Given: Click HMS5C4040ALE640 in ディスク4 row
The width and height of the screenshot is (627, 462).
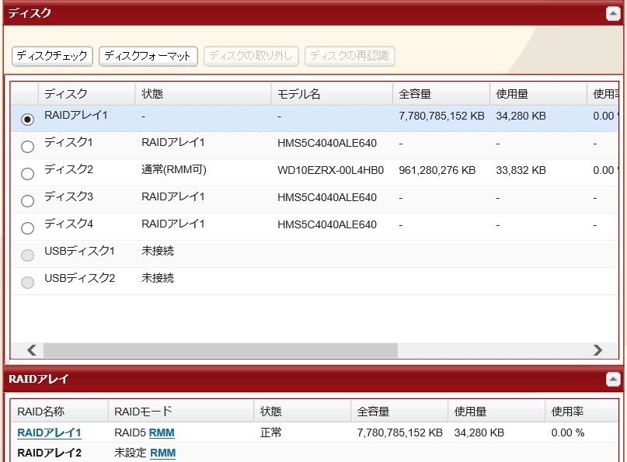Looking at the screenshot, I should coord(327,224).
